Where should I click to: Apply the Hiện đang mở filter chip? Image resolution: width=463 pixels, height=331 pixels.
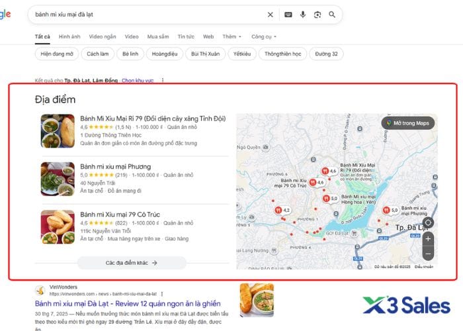(x=57, y=54)
